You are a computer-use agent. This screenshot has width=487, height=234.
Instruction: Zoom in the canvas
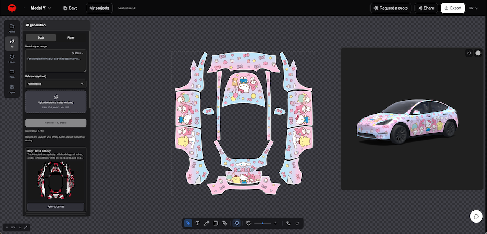[x=20, y=227]
